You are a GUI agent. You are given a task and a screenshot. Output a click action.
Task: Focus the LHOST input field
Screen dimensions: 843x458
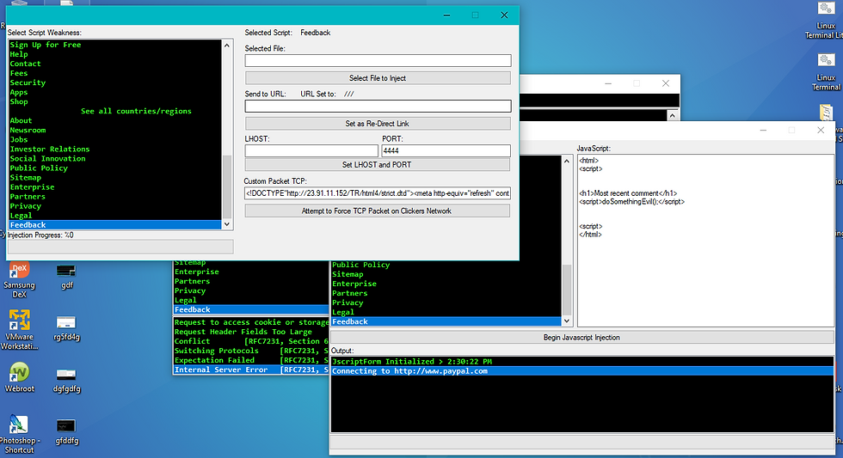click(311, 151)
